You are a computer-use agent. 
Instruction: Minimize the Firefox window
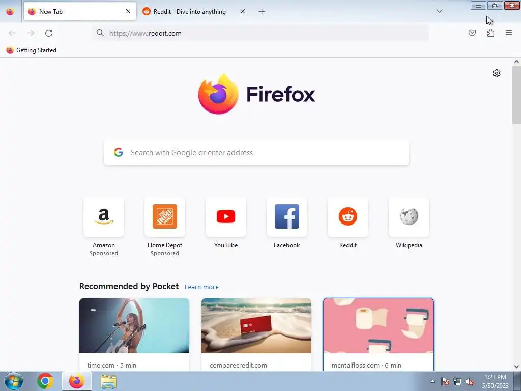pos(478,6)
